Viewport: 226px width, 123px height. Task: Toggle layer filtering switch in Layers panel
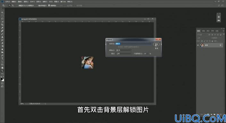(224, 34)
